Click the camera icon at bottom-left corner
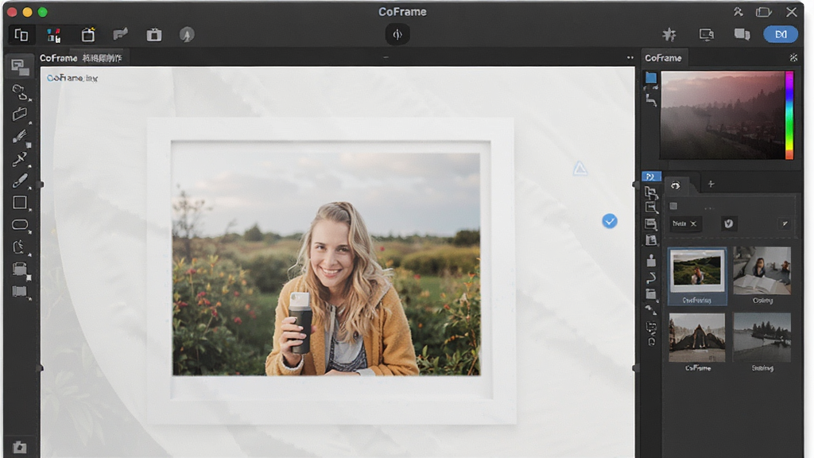 (20, 447)
